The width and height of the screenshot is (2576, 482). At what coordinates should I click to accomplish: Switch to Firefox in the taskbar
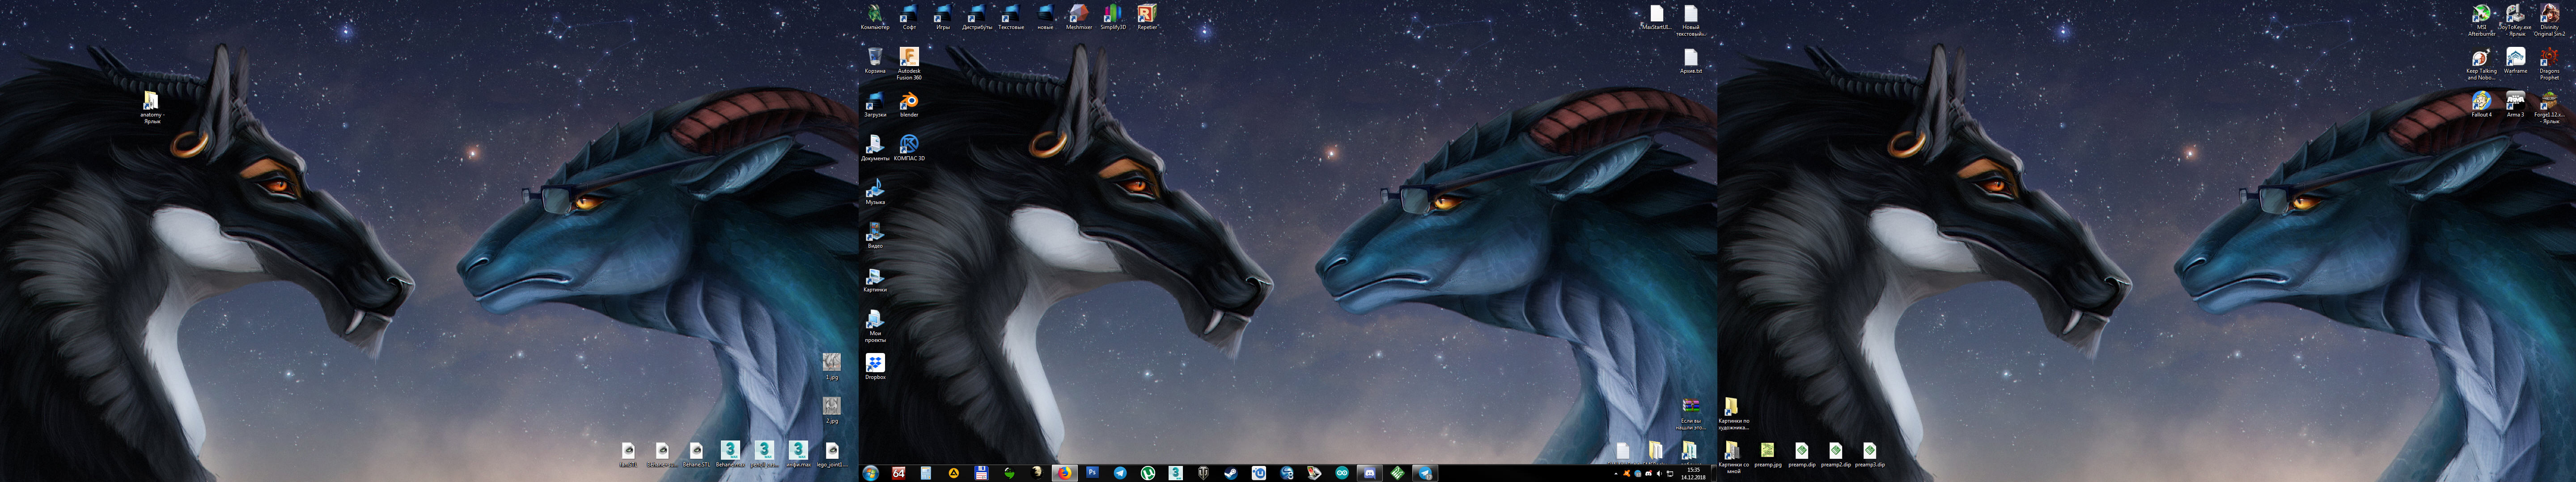pyautogui.click(x=1065, y=473)
